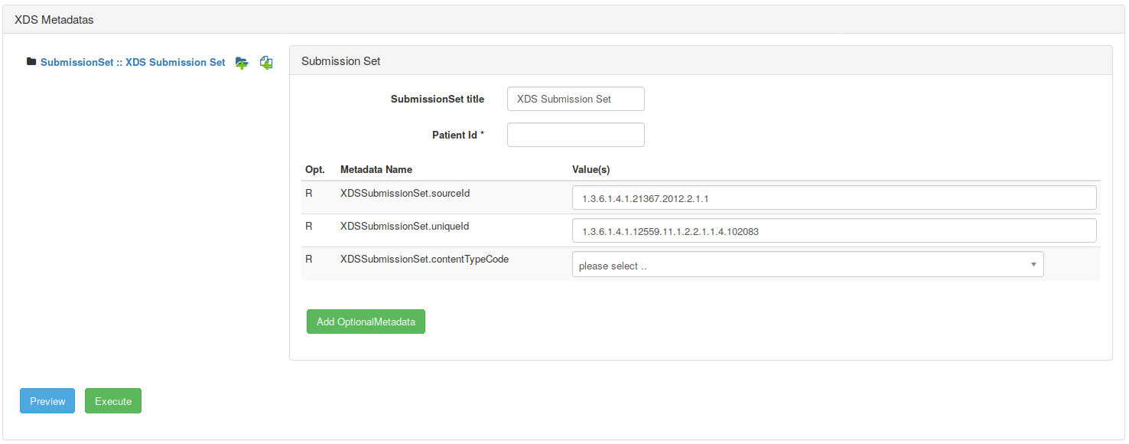Focus the Patient Id text field
This screenshot has height=444, width=1129.
coord(575,135)
